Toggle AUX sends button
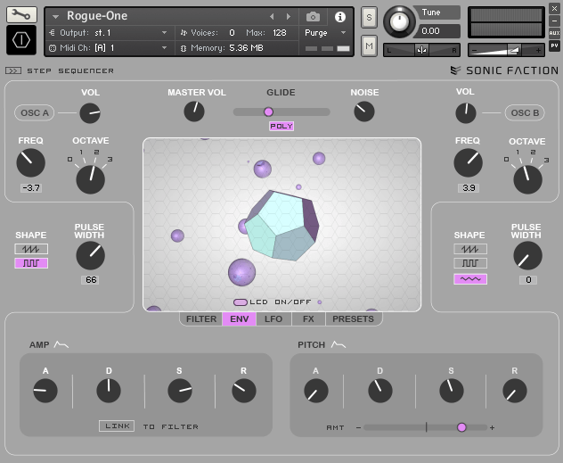563x463 pixels. [x=554, y=33]
